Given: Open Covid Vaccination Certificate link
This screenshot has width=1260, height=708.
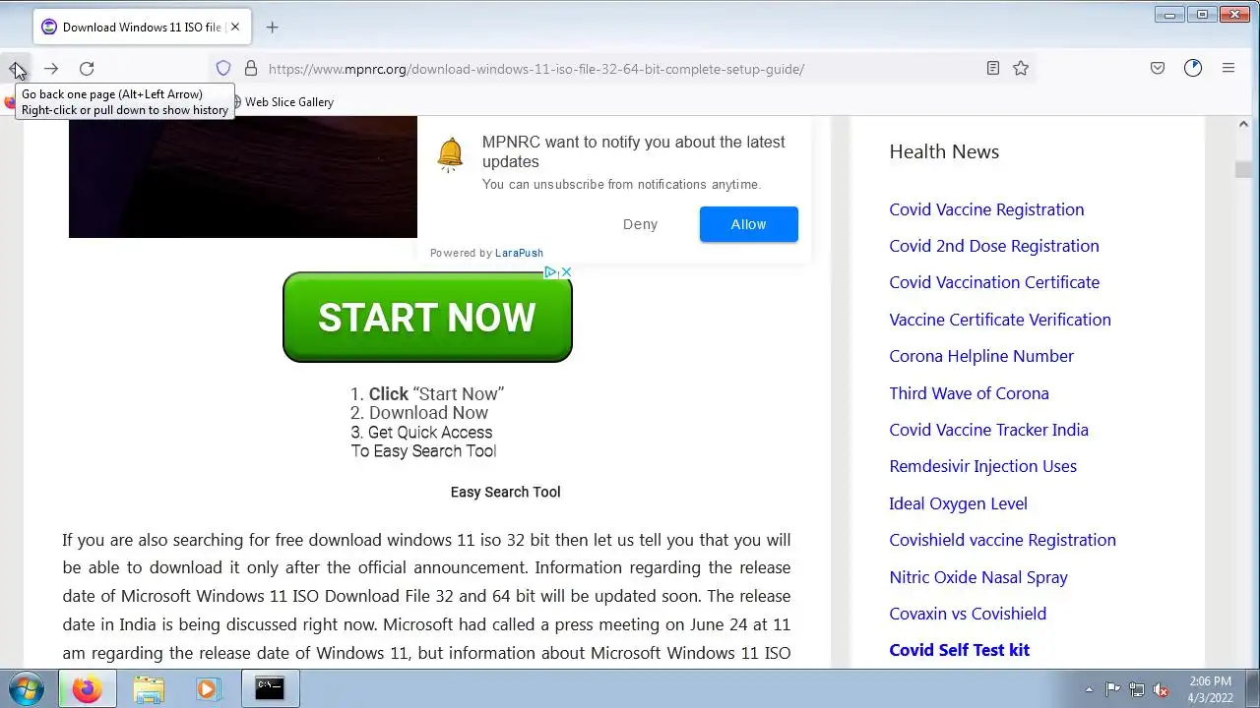Looking at the screenshot, I should pyautogui.click(x=994, y=282).
